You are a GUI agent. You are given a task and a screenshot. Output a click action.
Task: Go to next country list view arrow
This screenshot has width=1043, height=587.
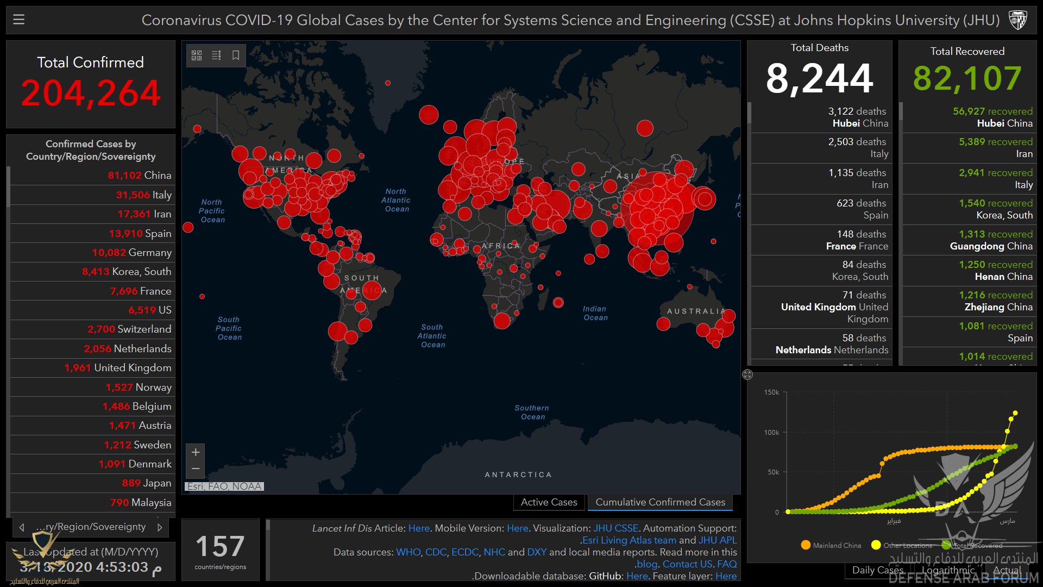pyautogui.click(x=160, y=527)
